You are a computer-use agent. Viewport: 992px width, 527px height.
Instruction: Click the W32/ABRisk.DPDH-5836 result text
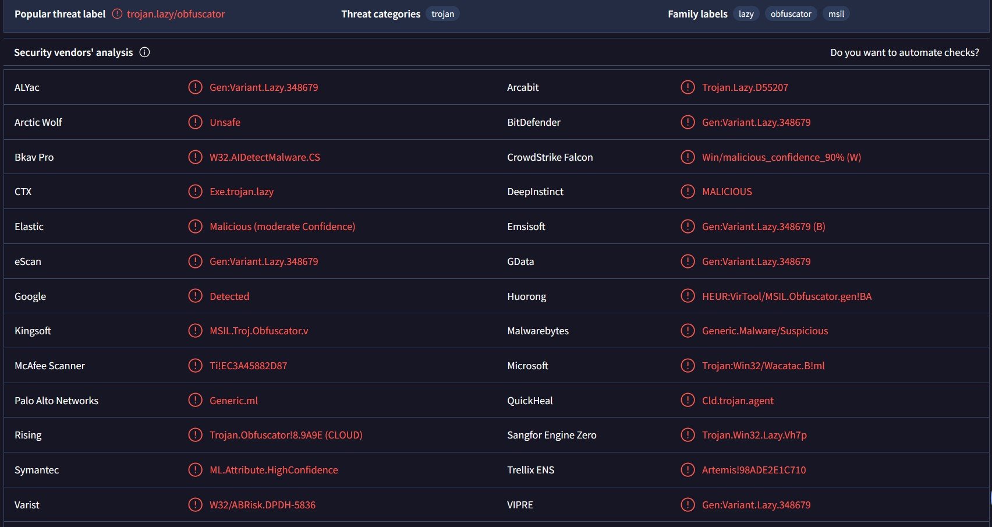coord(263,505)
